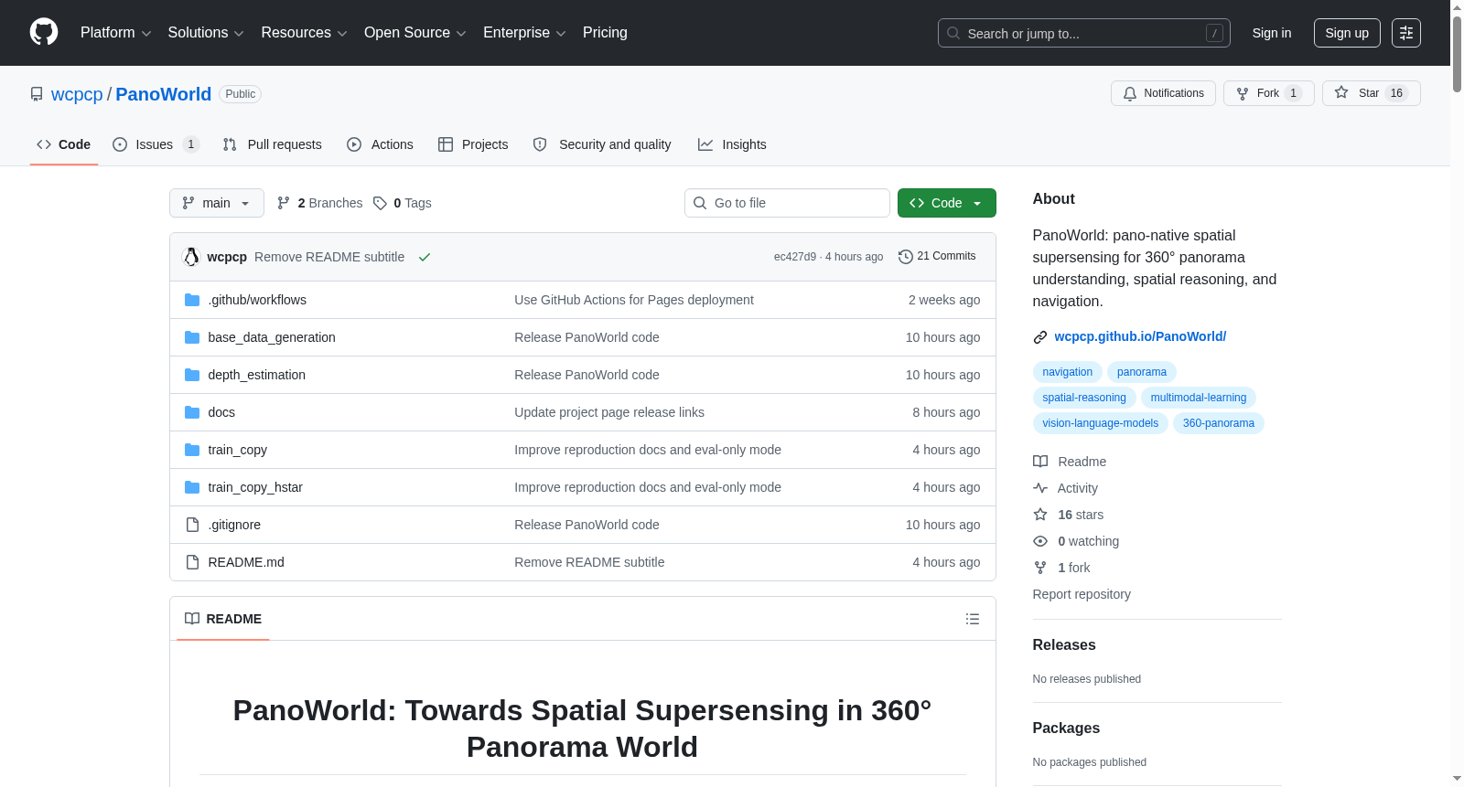Switch to the Pull requests tab

pyautogui.click(x=273, y=144)
